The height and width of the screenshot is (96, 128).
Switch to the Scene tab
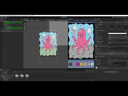coord(26,19)
